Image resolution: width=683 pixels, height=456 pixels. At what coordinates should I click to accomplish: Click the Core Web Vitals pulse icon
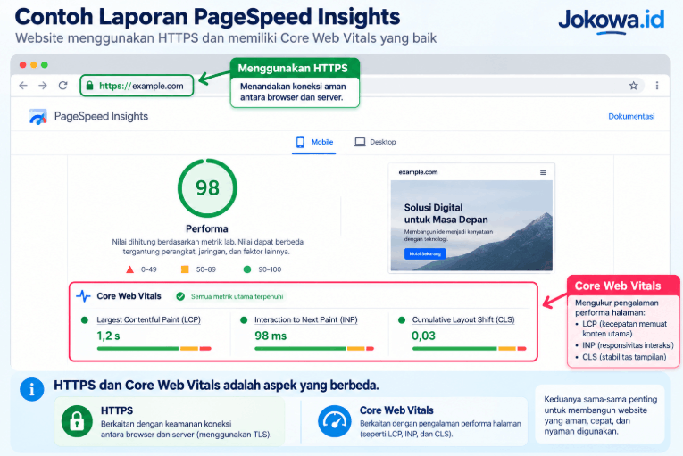tap(83, 296)
